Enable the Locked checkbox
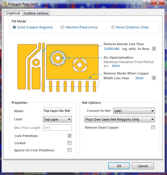The height and width of the screenshot is (175, 167). (69, 143)
